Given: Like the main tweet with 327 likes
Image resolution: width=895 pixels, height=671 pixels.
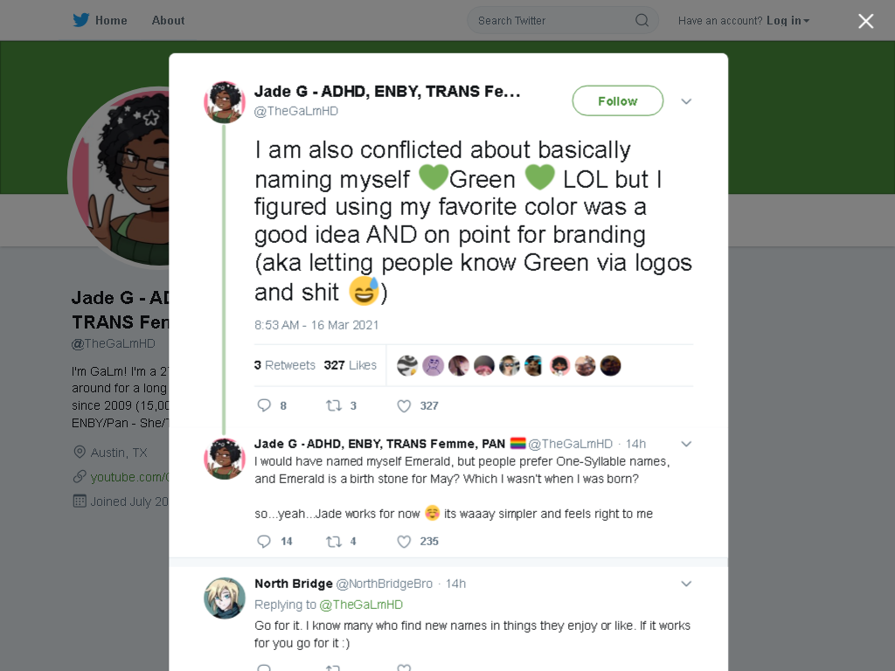Looking at the screenshot, I should click(x=404, y=405).
